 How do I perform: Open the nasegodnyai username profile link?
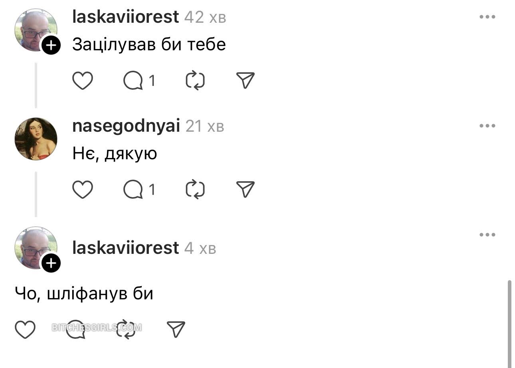[x=126, y=126]
